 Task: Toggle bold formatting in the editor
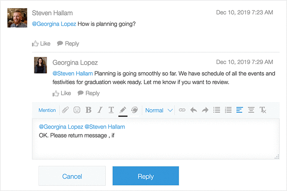(x=89, y=110)
